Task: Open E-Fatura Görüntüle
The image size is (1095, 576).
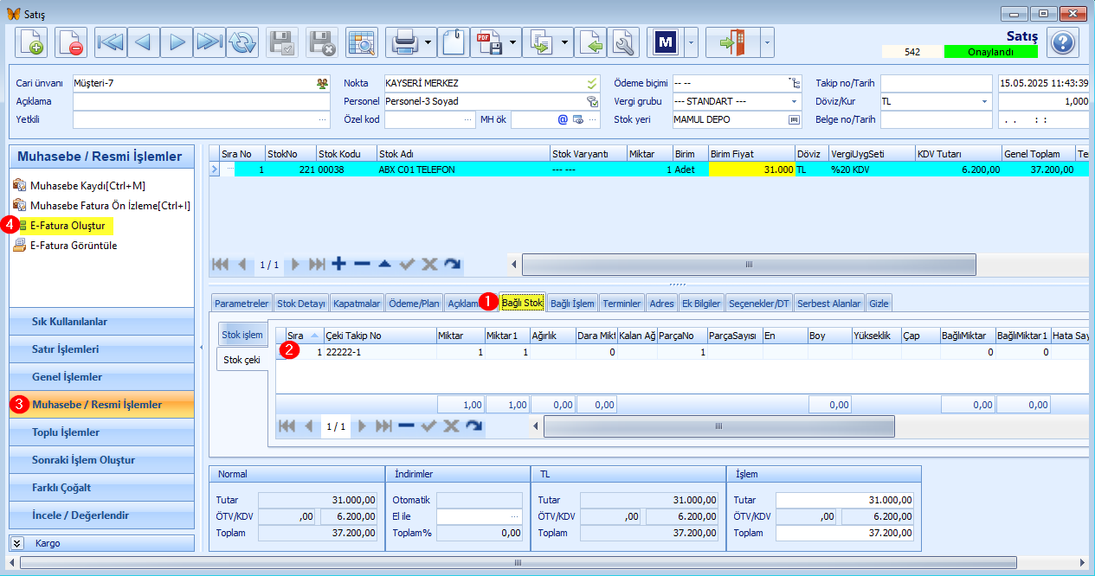Action: 74,245
